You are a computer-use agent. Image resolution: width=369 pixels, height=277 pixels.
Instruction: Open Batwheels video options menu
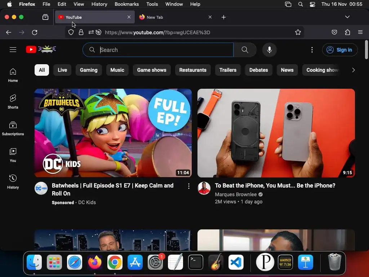coord(188,186)
